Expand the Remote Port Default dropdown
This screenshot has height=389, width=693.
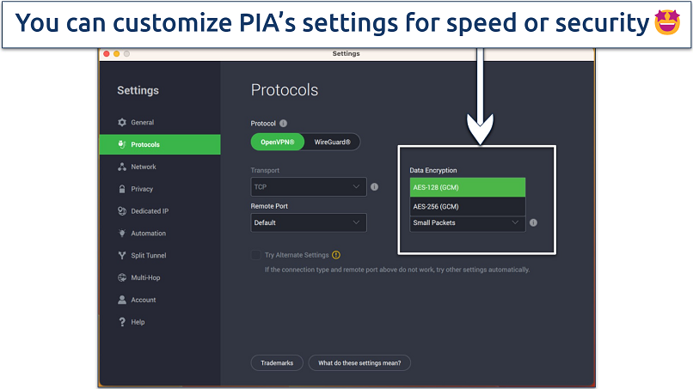click(308, 222)
